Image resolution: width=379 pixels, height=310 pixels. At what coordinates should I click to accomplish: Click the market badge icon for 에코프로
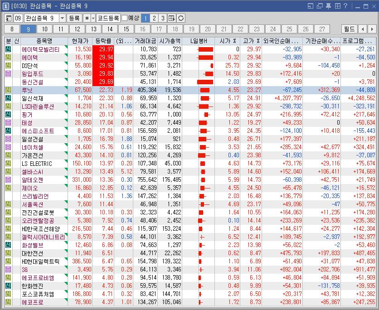tap(8, 302)
